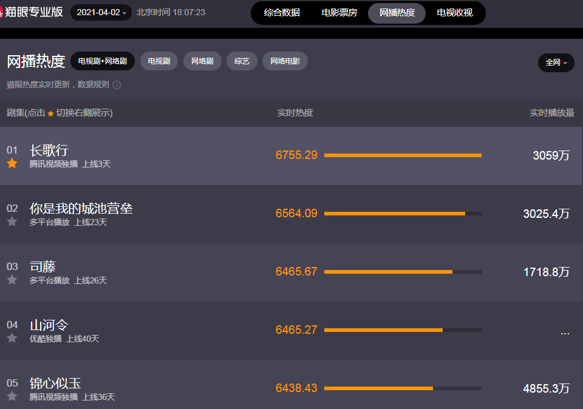Open the 电视收视 tab
Viewport: 583px width, 409px height.
pos(454,13)
